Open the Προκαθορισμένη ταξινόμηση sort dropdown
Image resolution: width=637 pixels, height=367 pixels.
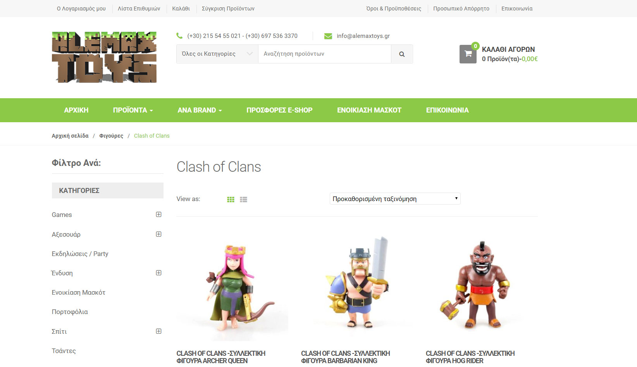395,199
